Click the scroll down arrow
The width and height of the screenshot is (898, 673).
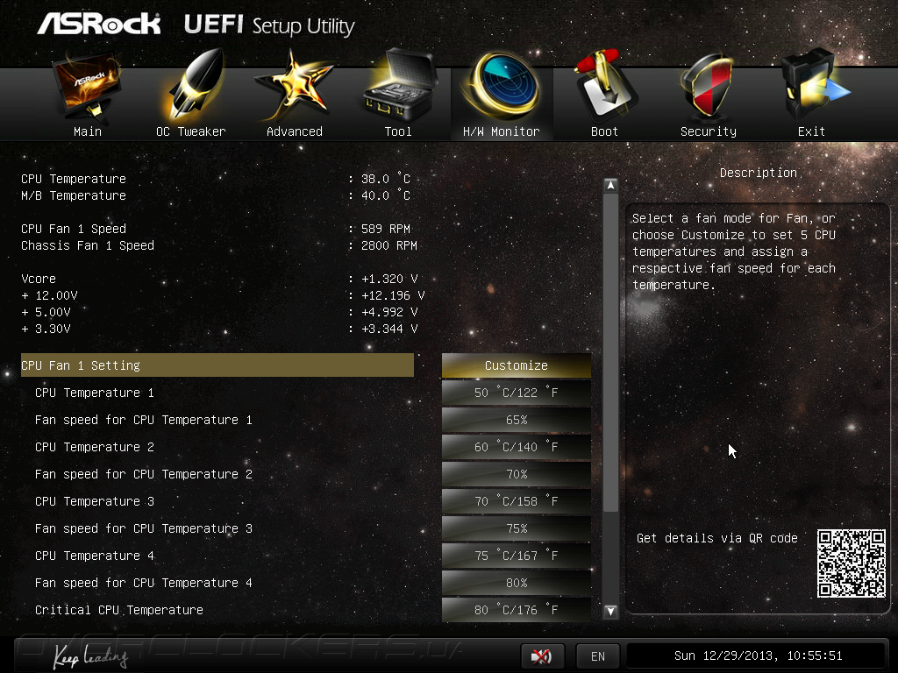click(x=610, y=611)
